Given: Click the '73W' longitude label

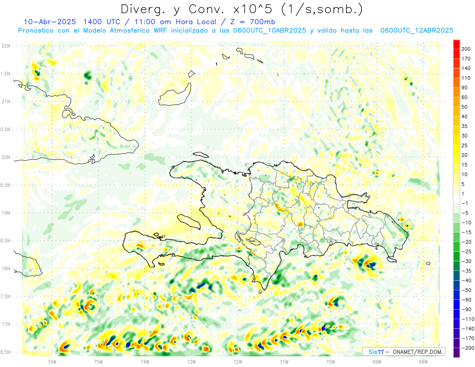Looking at the screenshot, I should pyautogui.click(x=191, y=361).
